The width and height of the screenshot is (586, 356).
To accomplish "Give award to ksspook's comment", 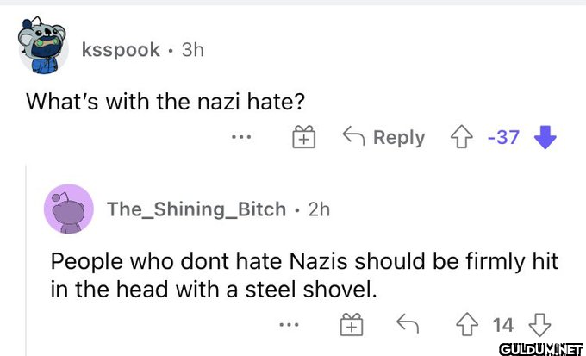I will point(303,137).
